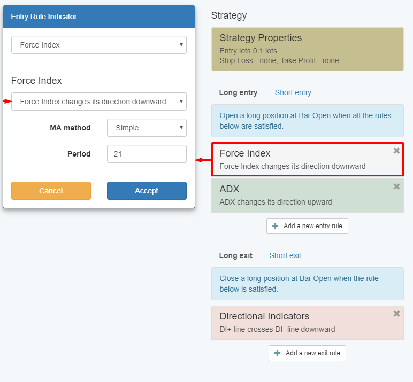Remove the Force Index entry rule
Screen dimensions: 413x382
point(396,151)
